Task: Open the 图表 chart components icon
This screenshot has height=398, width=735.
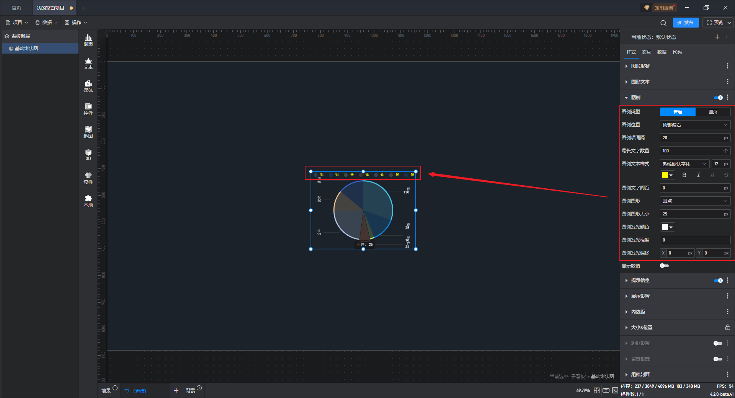Action: tap(88, 40)
